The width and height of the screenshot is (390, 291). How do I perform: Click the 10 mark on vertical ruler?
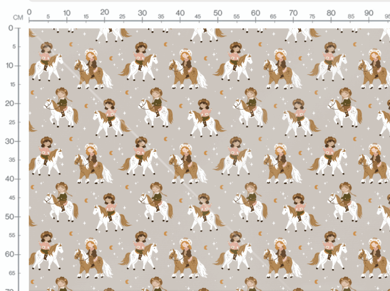pyautogui.click(x=9, y=66)
